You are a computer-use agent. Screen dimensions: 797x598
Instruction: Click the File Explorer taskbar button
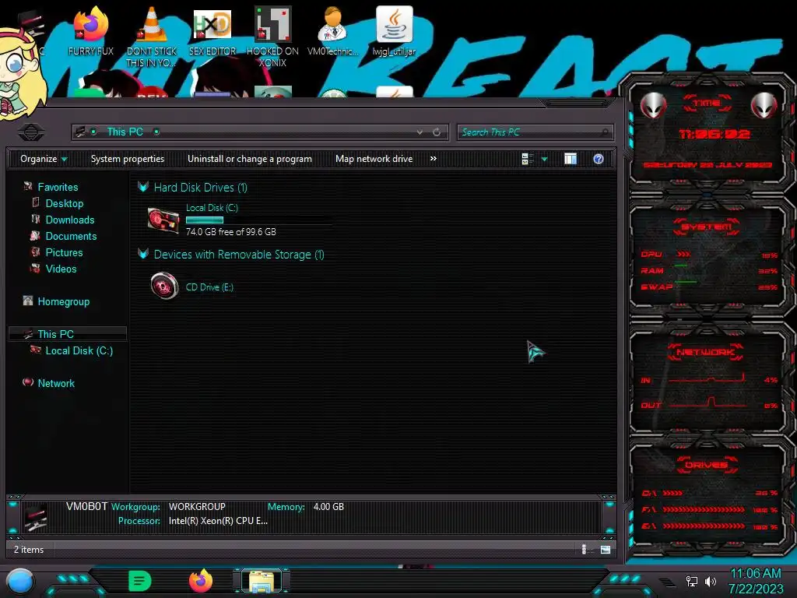point(262,581)
